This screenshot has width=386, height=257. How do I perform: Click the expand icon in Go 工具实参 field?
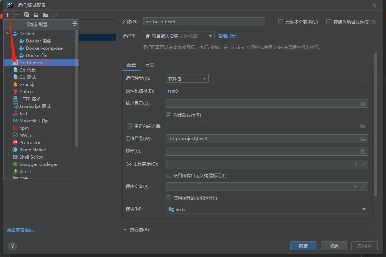point(363,164)
